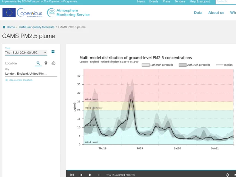The height and width of the screenshot is (177, 236).
Task: Click the Atmosphere Monitoring Service logo
Action: tap(68, 12)
